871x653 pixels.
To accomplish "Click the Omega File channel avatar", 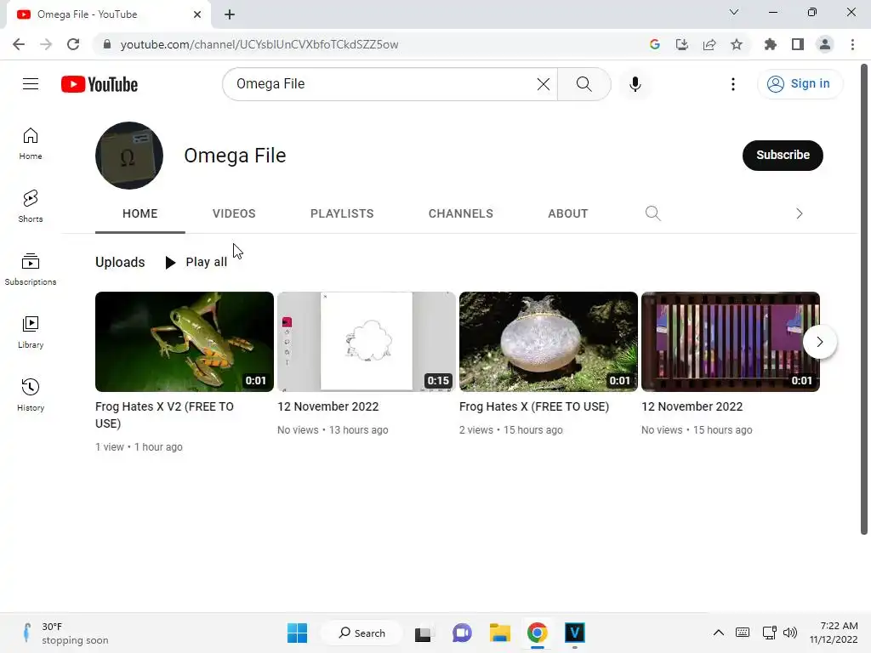I will 129,156.
